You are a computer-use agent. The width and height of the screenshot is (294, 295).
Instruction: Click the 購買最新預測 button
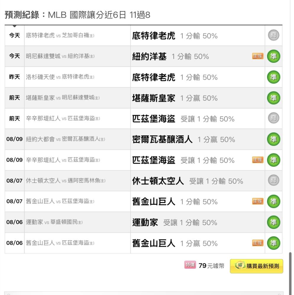click(256, 266)
